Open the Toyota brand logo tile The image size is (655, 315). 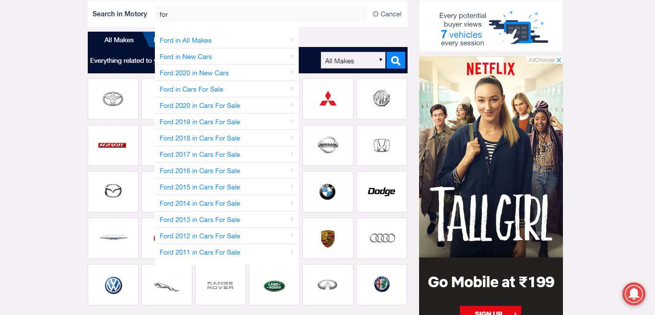click(113, 99)
